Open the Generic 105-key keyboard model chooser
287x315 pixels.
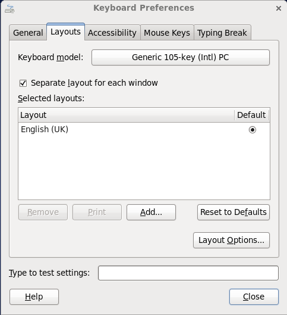(x=181, y=57)
